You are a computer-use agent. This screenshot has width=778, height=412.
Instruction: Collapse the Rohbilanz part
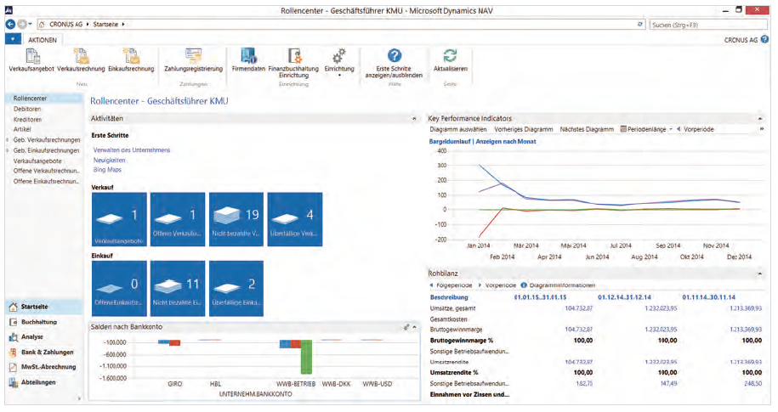[x=759, y=274]
